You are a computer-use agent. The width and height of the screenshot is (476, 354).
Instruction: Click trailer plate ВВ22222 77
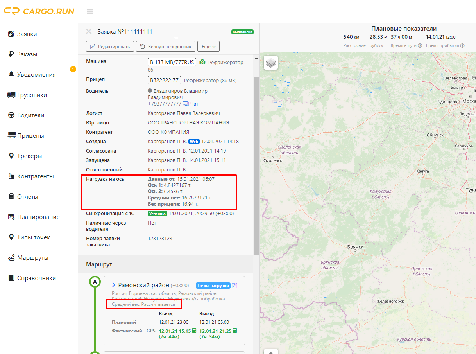point(164,80)
